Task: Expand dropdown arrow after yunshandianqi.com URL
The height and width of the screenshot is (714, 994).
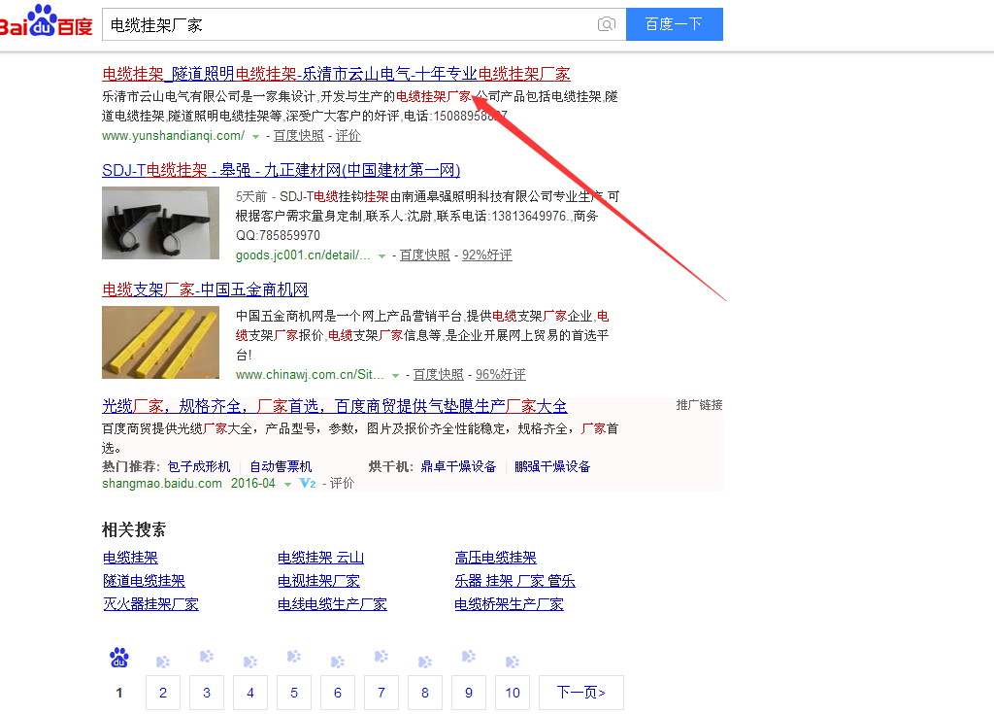Action: pyautogui.click(x=255, y=136)
